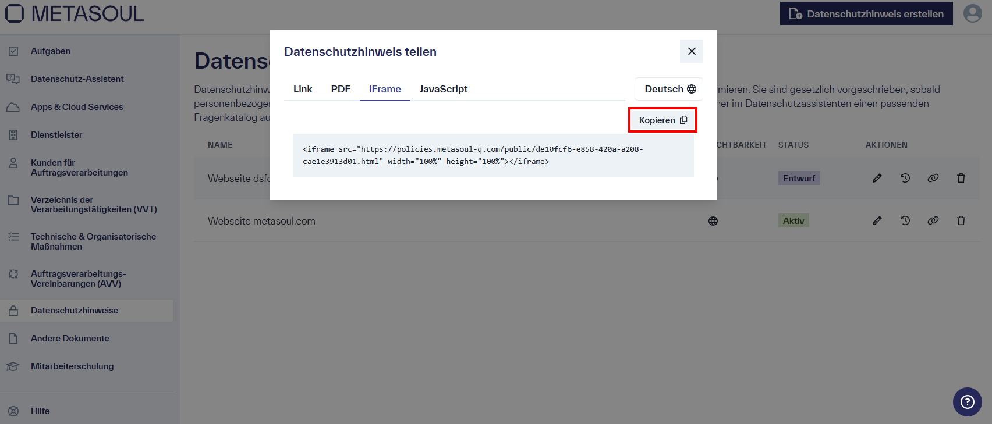Click the STATUS column header
Screen dimensions: 992x424
[793, 145]
